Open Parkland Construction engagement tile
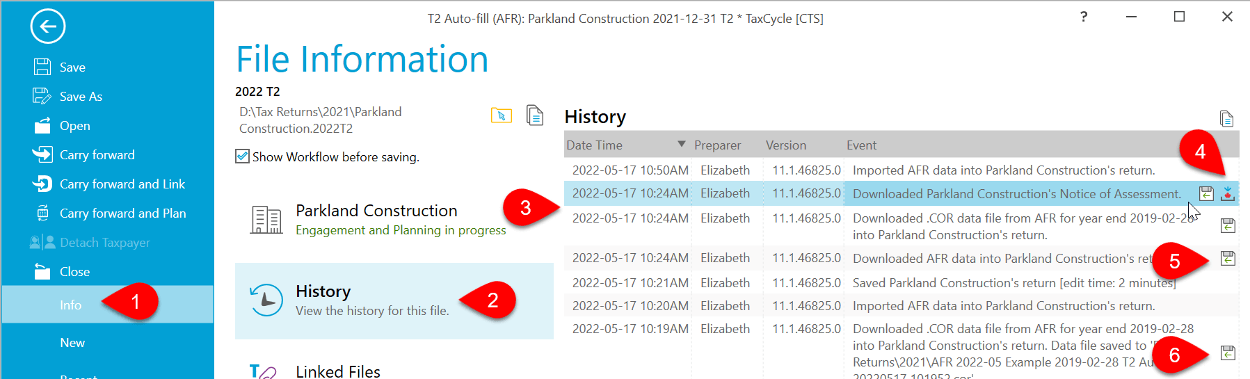Screen dimensions: 1250x379 [x=394, y=220]
